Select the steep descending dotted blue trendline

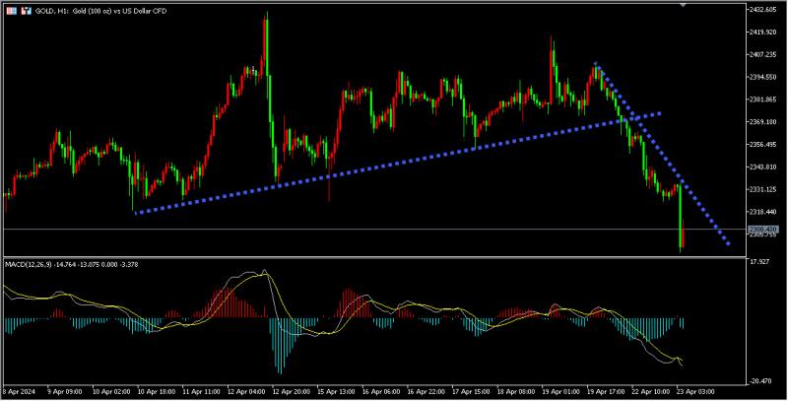[x=662, y=155]
